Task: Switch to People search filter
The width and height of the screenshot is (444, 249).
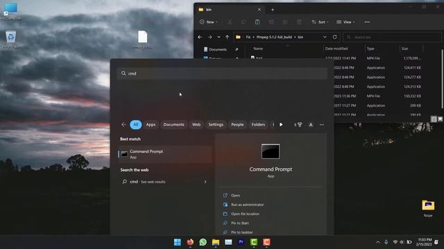Action: click(x=237, y=124)
